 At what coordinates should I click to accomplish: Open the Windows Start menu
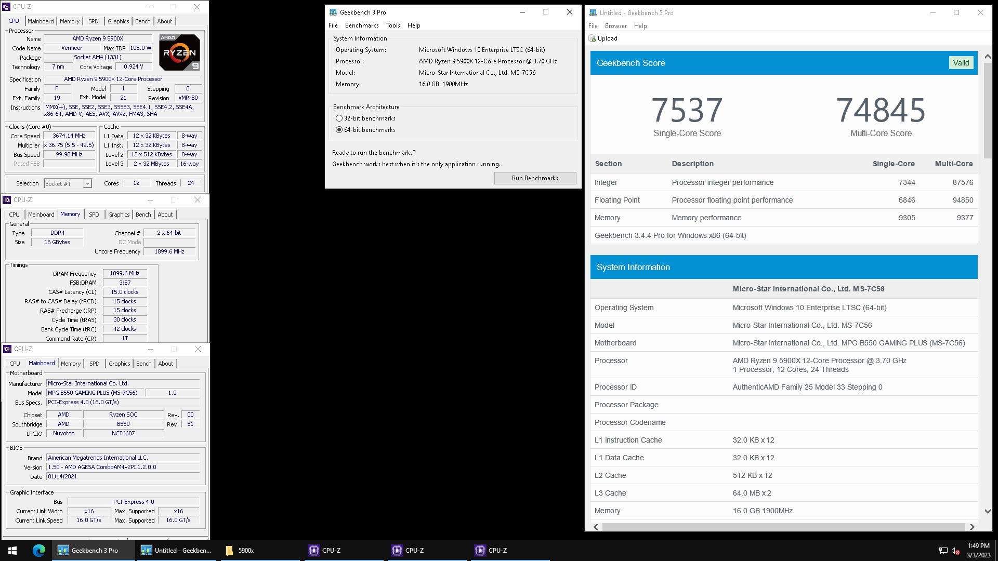tap(12, 550)
